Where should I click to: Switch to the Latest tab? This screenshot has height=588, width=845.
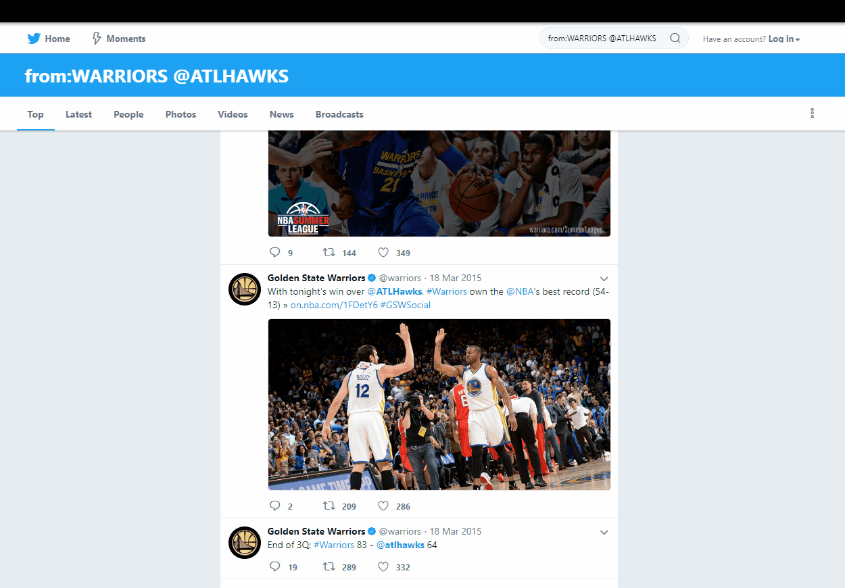coord(78,114)
